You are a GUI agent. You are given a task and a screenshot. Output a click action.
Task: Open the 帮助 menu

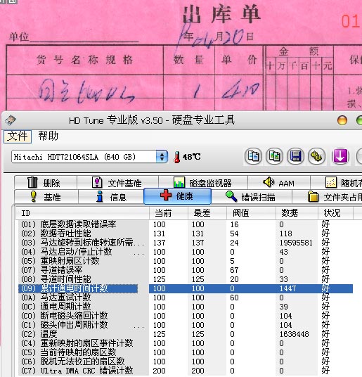pos(49,136)
